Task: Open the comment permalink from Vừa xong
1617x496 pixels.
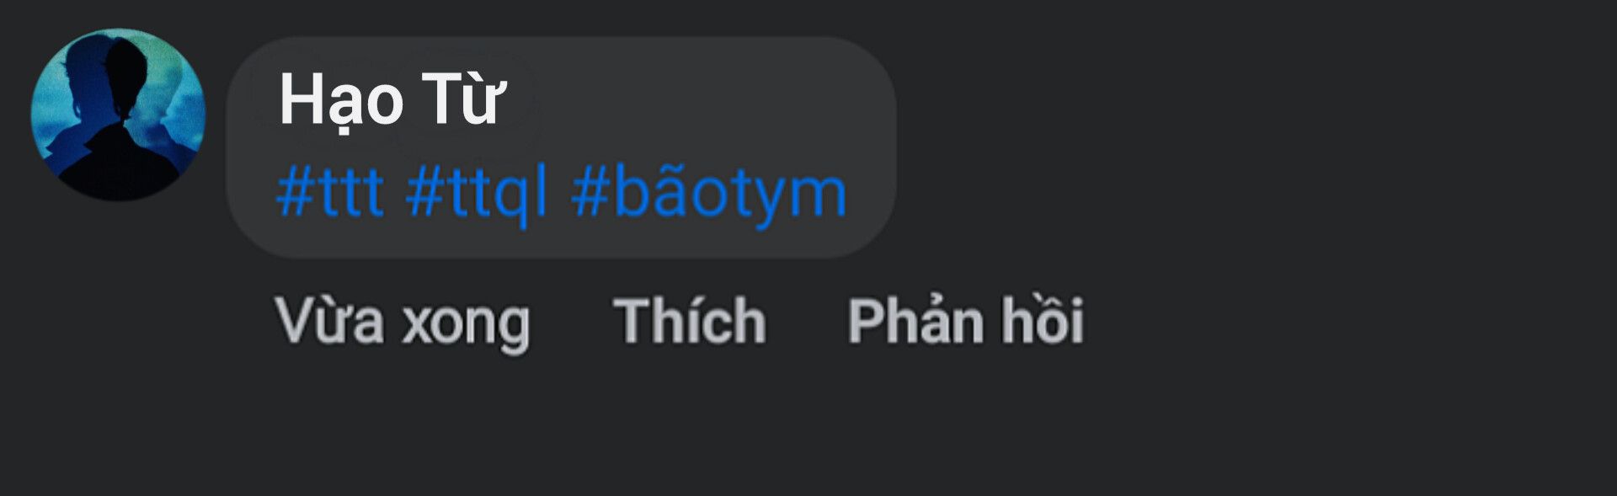Action: [403, 323]
